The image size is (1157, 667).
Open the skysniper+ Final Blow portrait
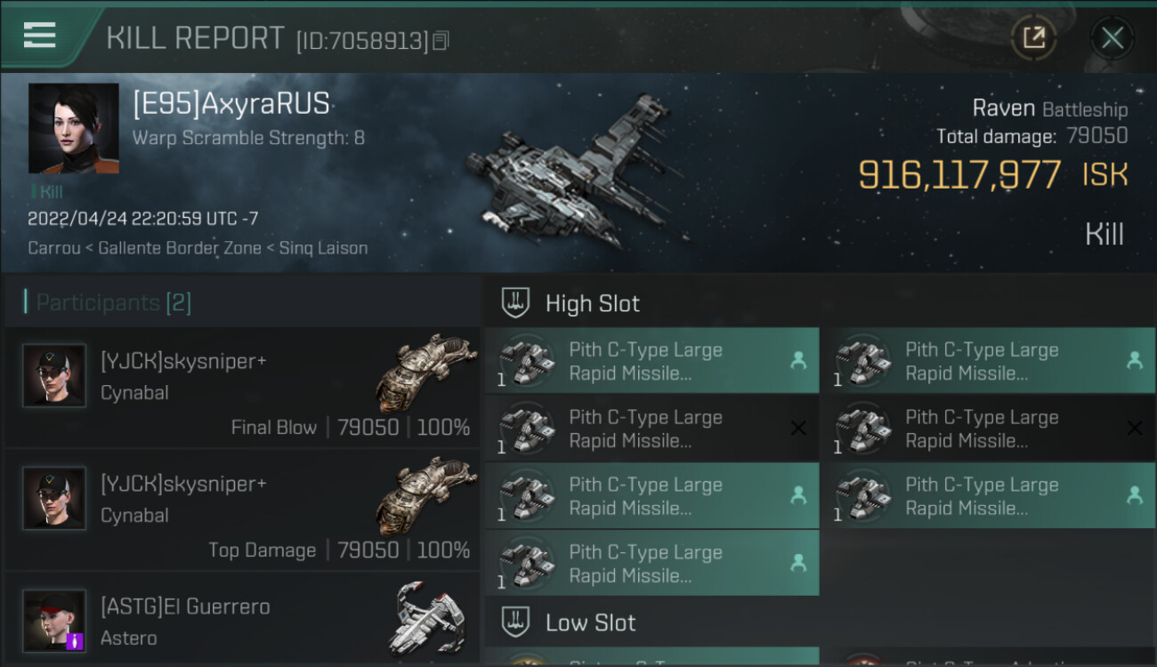[x=54, y=375]
